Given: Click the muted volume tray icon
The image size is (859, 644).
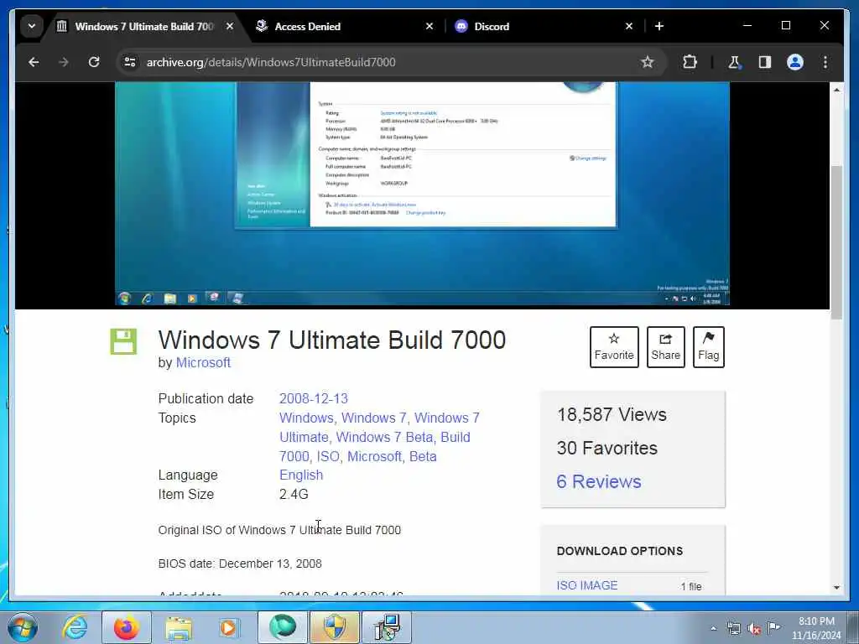Looking at the screenshot, I should (x=754, y=628).
